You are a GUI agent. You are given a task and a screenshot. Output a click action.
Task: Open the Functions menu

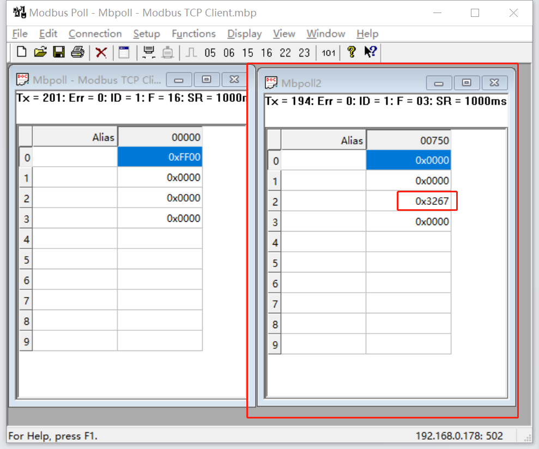(x=193, y=34)
